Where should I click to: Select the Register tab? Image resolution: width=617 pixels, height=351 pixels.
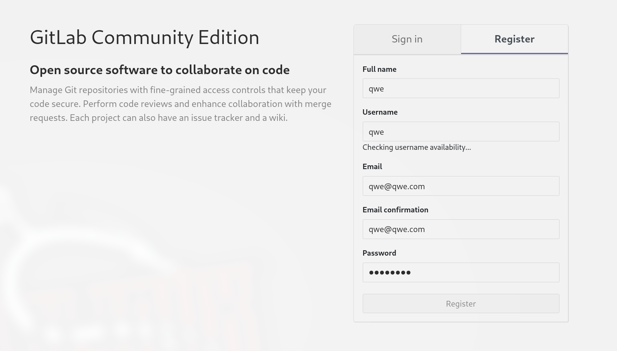514,39
